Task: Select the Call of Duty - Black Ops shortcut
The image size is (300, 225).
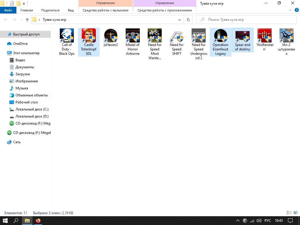Action: click(x=67, y=42)
